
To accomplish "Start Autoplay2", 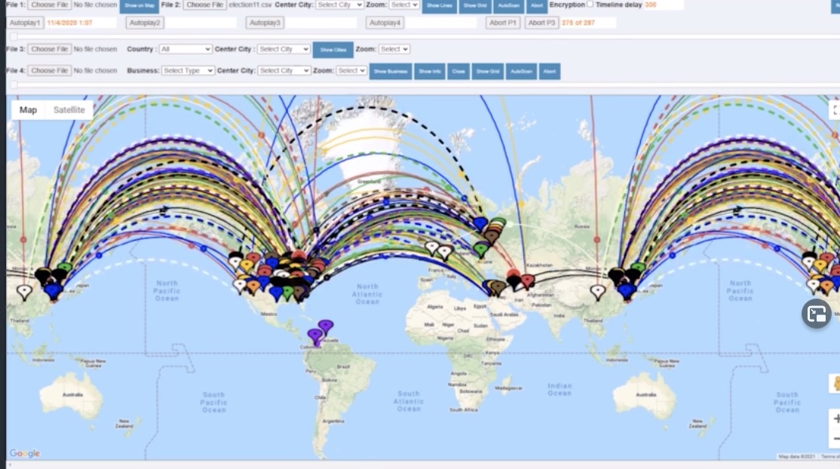I will pos(145,23).
